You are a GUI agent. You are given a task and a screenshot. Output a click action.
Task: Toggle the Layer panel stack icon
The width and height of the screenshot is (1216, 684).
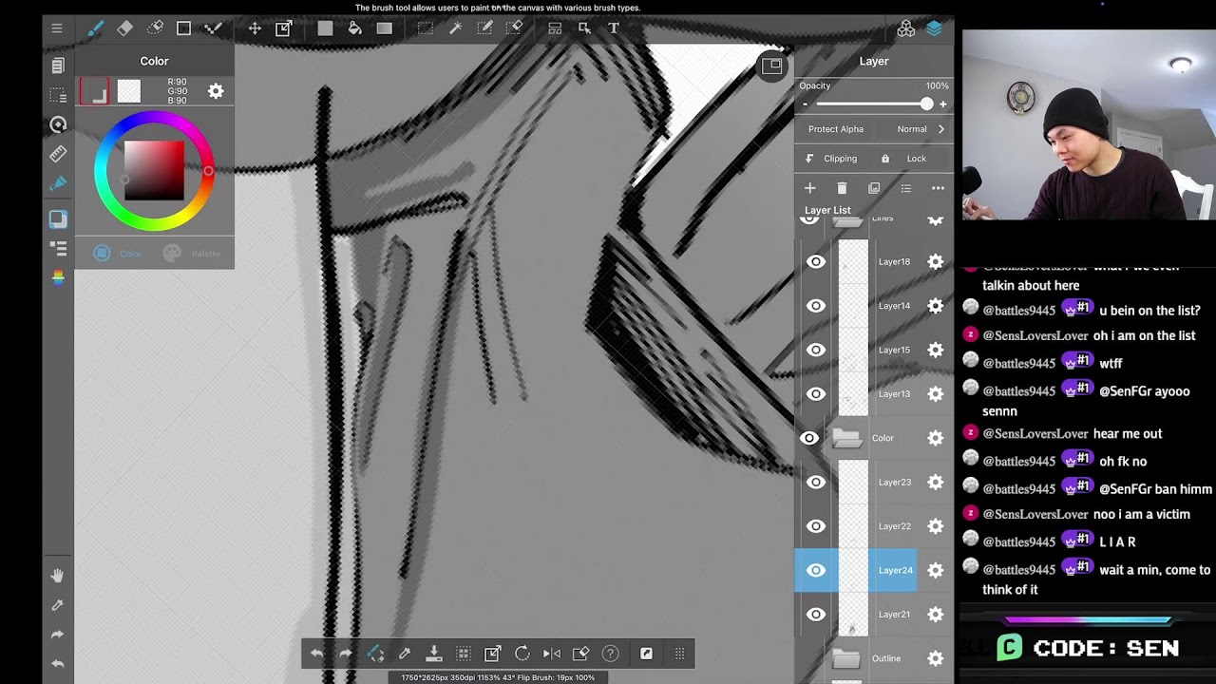935,28
